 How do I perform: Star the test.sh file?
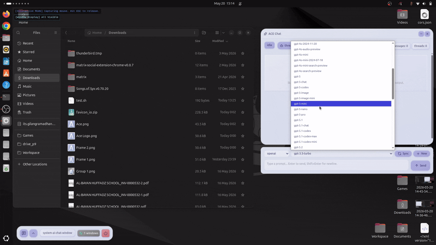tap(243, 101)
